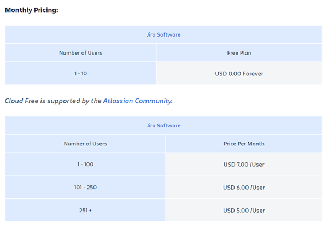Click the Price Per Month header
Screen dimensions: 328x228
pyautogui.click(x=244, y=144)
